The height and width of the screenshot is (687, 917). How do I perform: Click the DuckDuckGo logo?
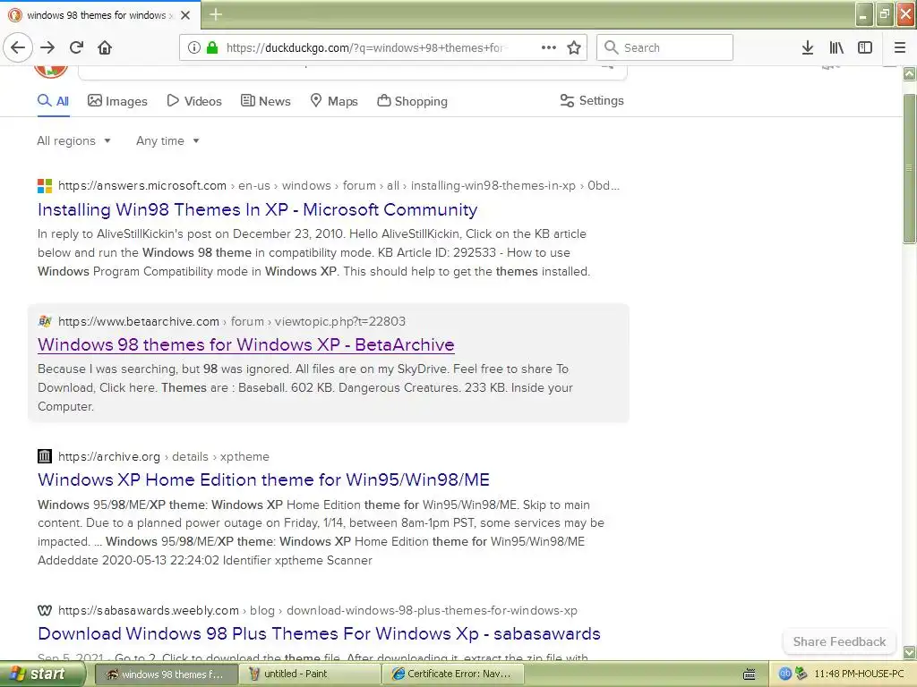pos(51,72)
